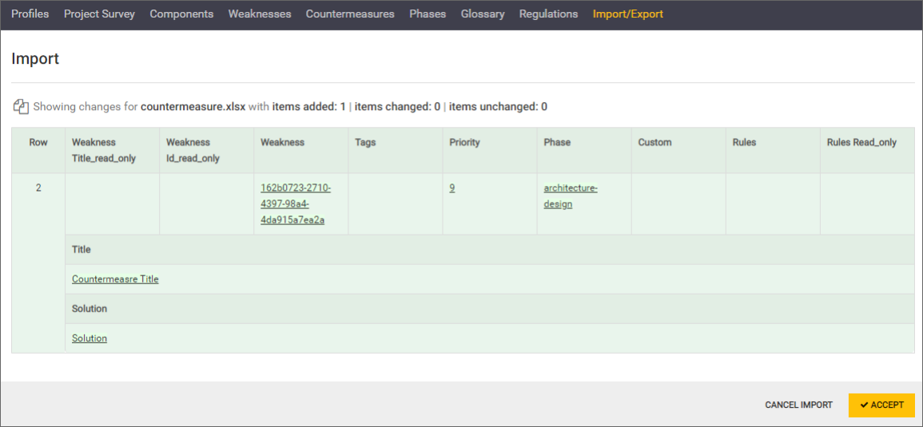Click the priority value 9 link
This screenshot has height=427, width=923.
(452, 188)
